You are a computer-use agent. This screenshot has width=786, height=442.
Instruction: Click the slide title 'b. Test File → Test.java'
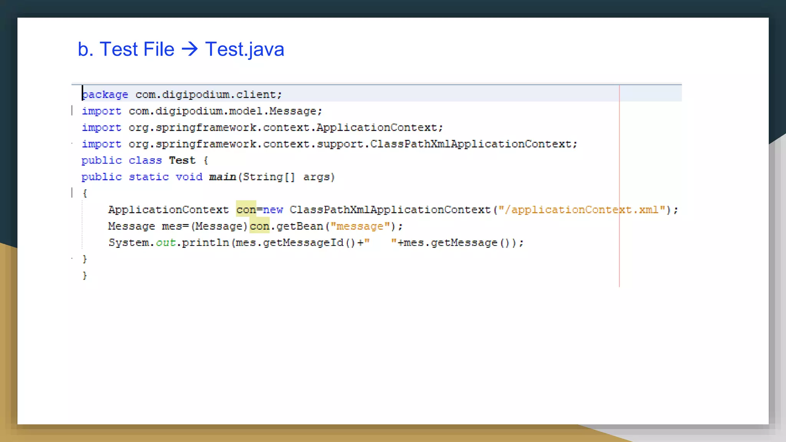(181, 49)
